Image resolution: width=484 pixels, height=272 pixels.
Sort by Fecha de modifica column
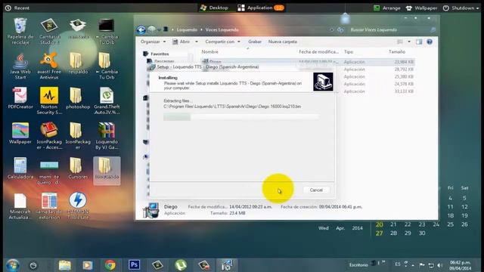318,52
